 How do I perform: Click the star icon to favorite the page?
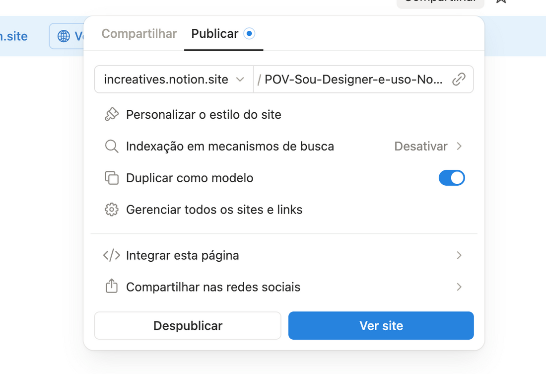(x=501, y=2)
